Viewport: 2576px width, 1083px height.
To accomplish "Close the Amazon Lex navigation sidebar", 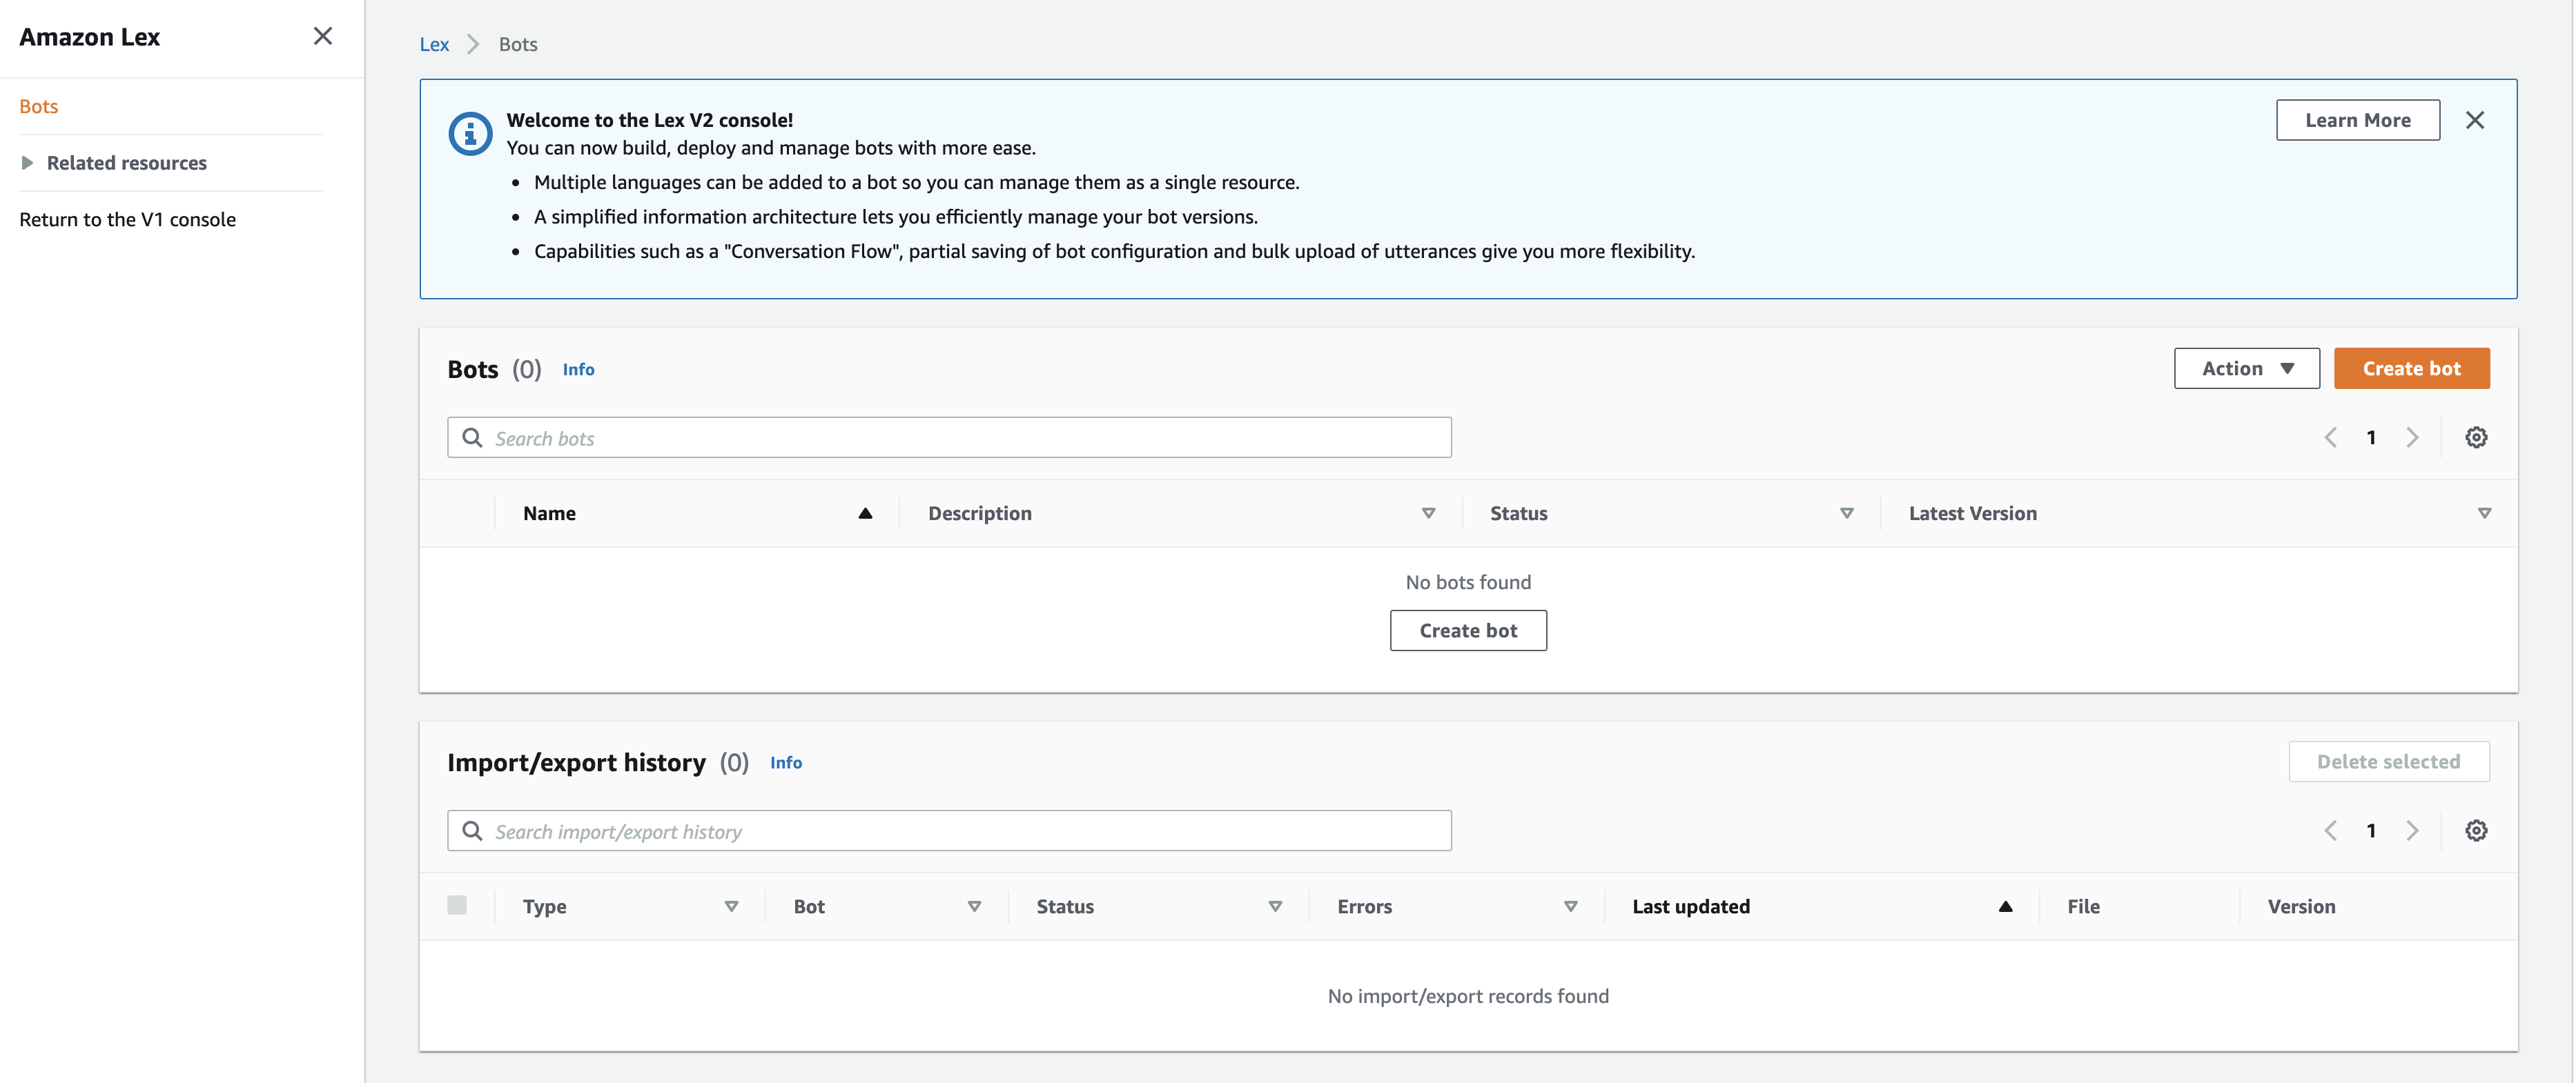I will click(322, 36).
